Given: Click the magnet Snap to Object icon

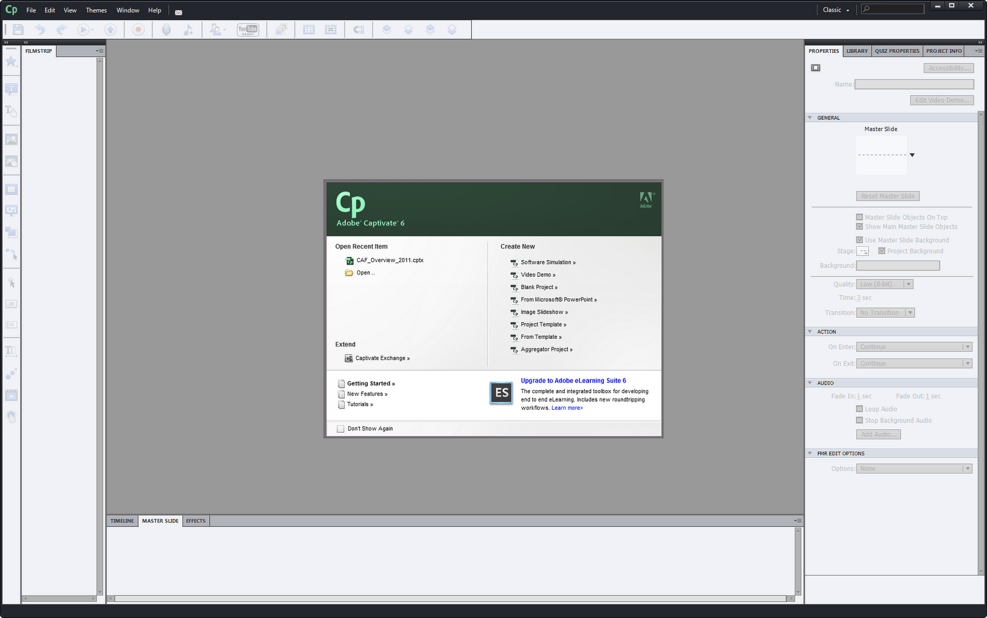Looking at the screenshot, I should (358, 30).
